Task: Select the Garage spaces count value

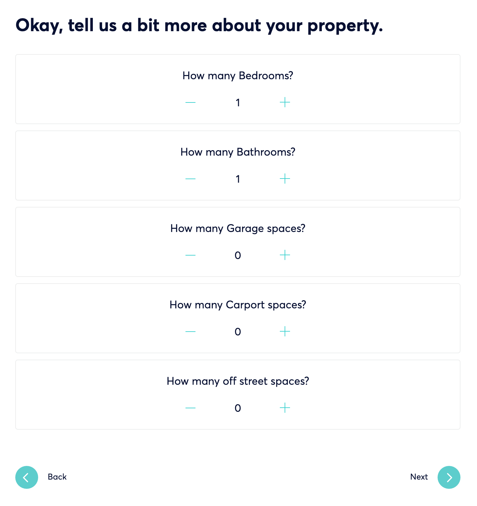Action: click(x=238, y=256)
